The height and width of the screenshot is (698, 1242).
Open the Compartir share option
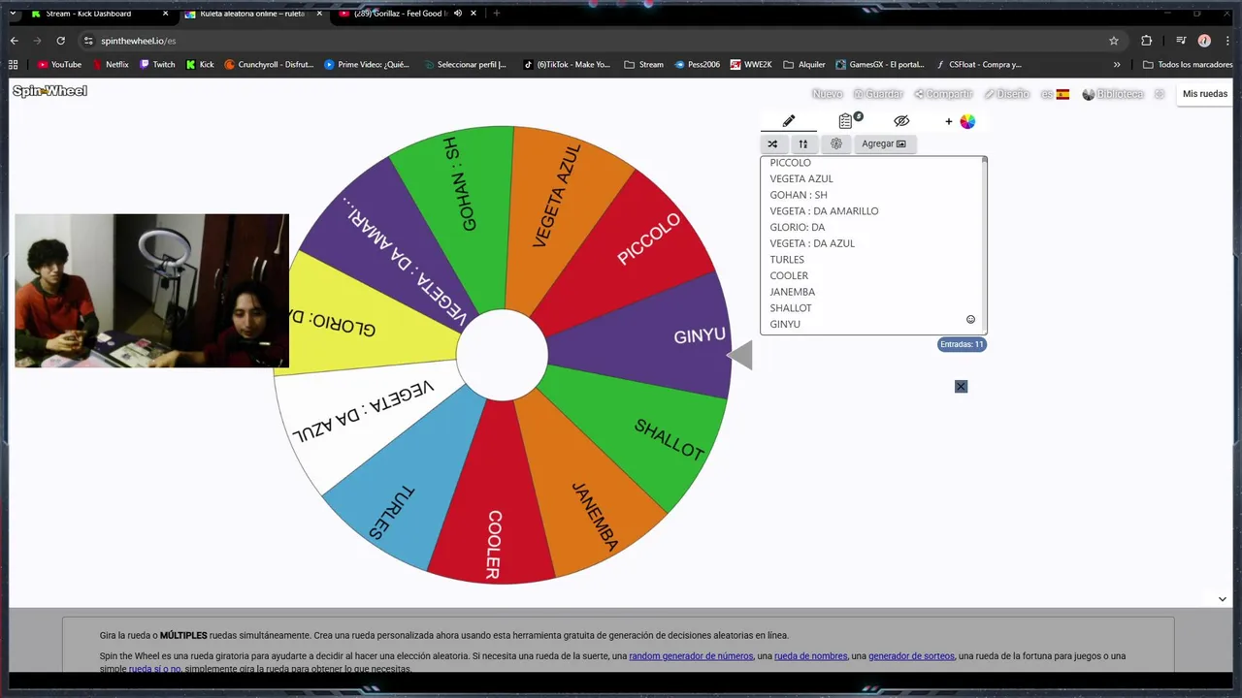[x=943, y=94]
